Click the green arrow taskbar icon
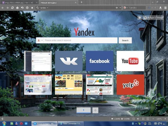168x126 pixels. point(12,123)
